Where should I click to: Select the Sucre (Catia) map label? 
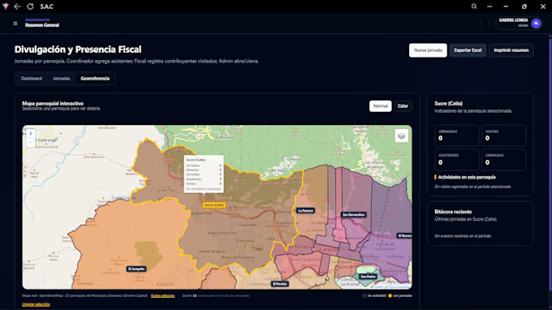tap(214, 205)
